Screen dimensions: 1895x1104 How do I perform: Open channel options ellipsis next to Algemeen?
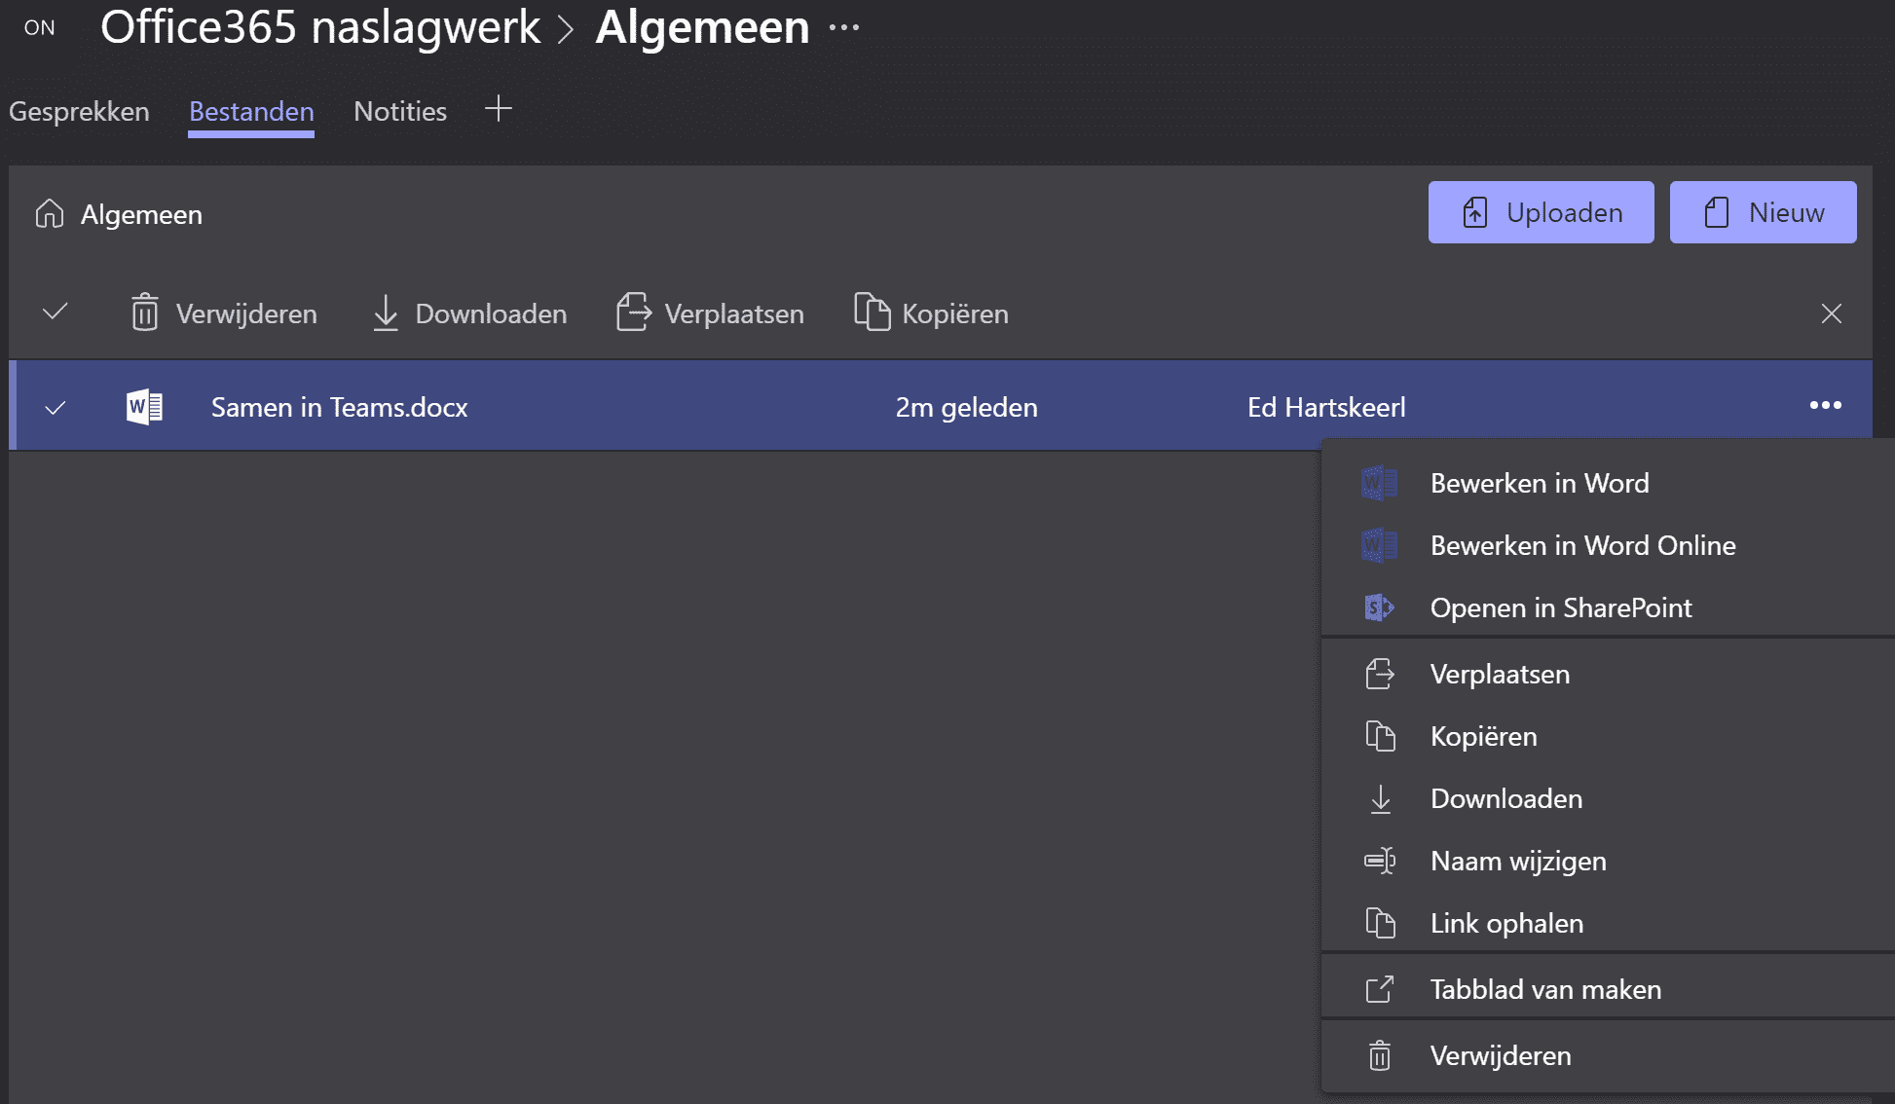(x=844, y=27)
